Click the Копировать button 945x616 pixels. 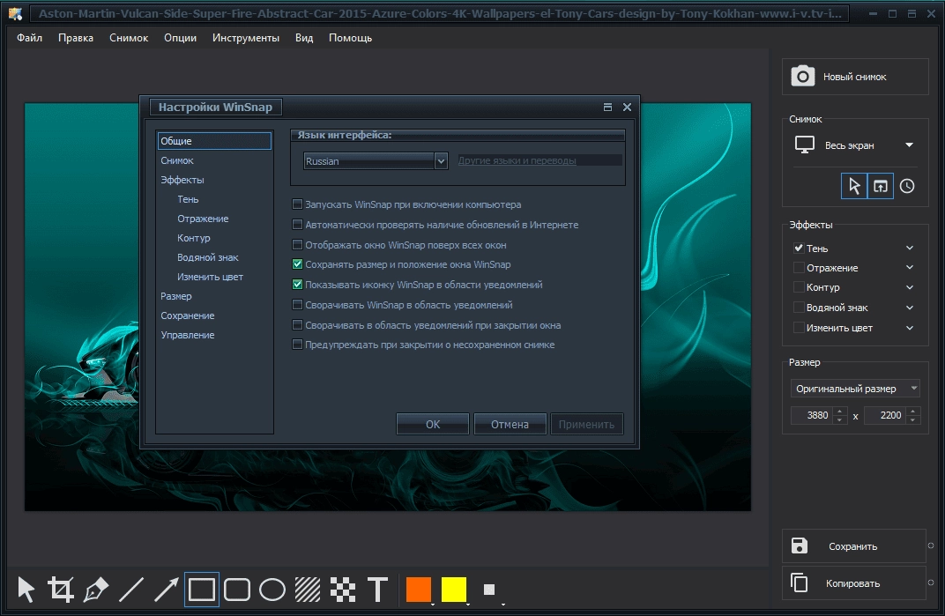tap(854, 583)
